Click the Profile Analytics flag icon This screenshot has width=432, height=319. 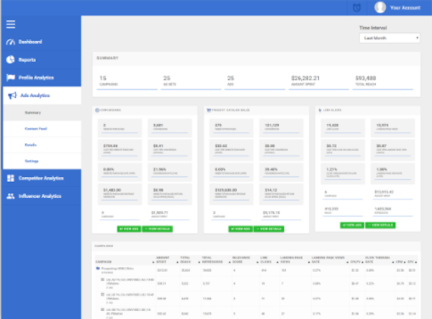tap(11, 78)
